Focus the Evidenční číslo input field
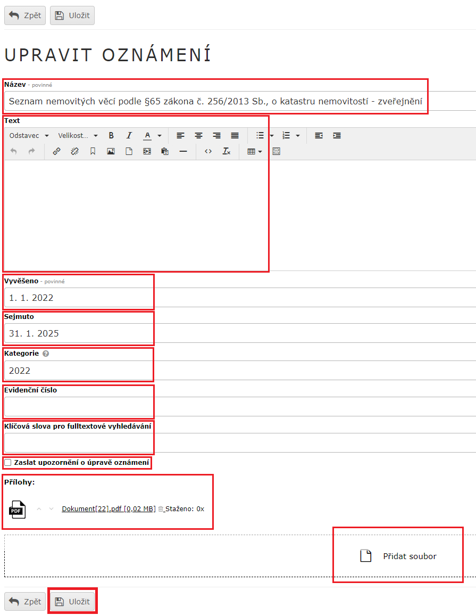Image resolution: width=476 pixels, height=615 pixels. [x=239, y=406]
